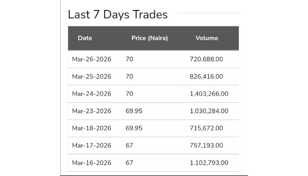This screenshot has height=176, width=308.
Task: Click the Date column header
Action: coord(85,38)
